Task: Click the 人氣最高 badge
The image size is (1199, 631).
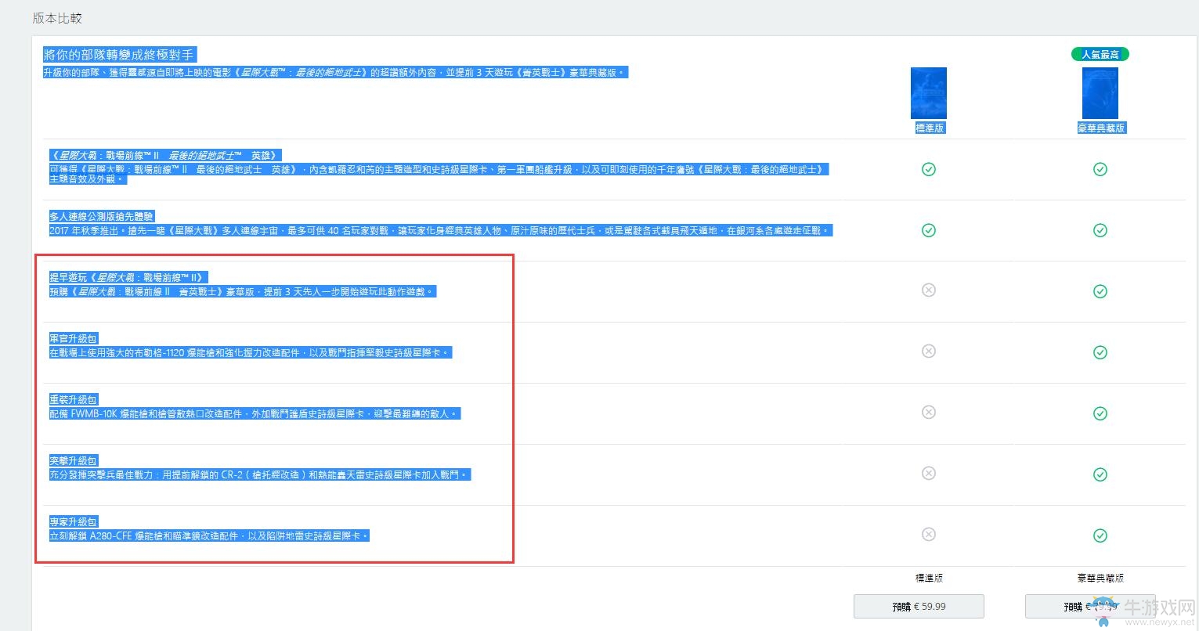Action: [x=1100, y=54]
